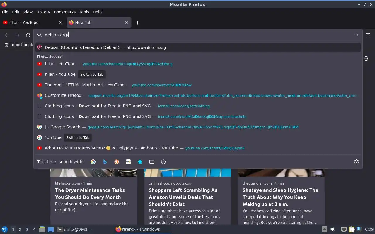
Task: Open The Dryer Maintenance Tasks article
Action: [90, 194]
